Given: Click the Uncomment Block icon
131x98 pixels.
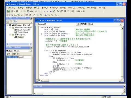Looking at the screenshot, I should (x=41, y=15).
